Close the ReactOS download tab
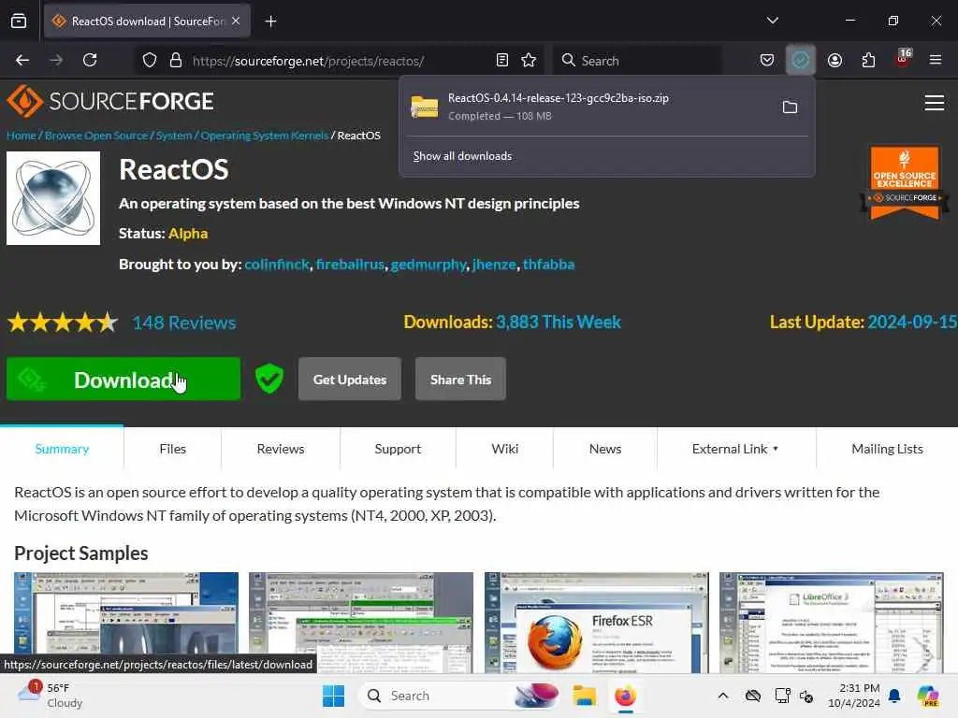 tap(236, 21)
